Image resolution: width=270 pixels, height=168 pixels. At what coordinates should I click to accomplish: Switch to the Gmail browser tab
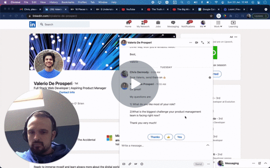pos(30,9)
